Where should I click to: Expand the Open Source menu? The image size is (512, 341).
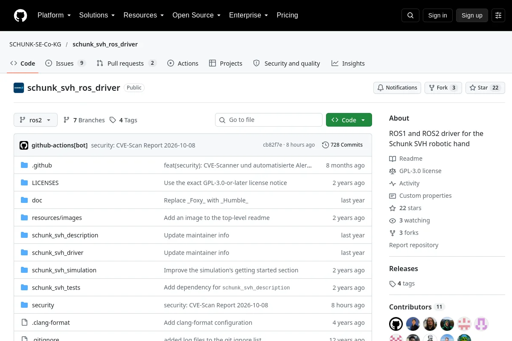(196, 15)
